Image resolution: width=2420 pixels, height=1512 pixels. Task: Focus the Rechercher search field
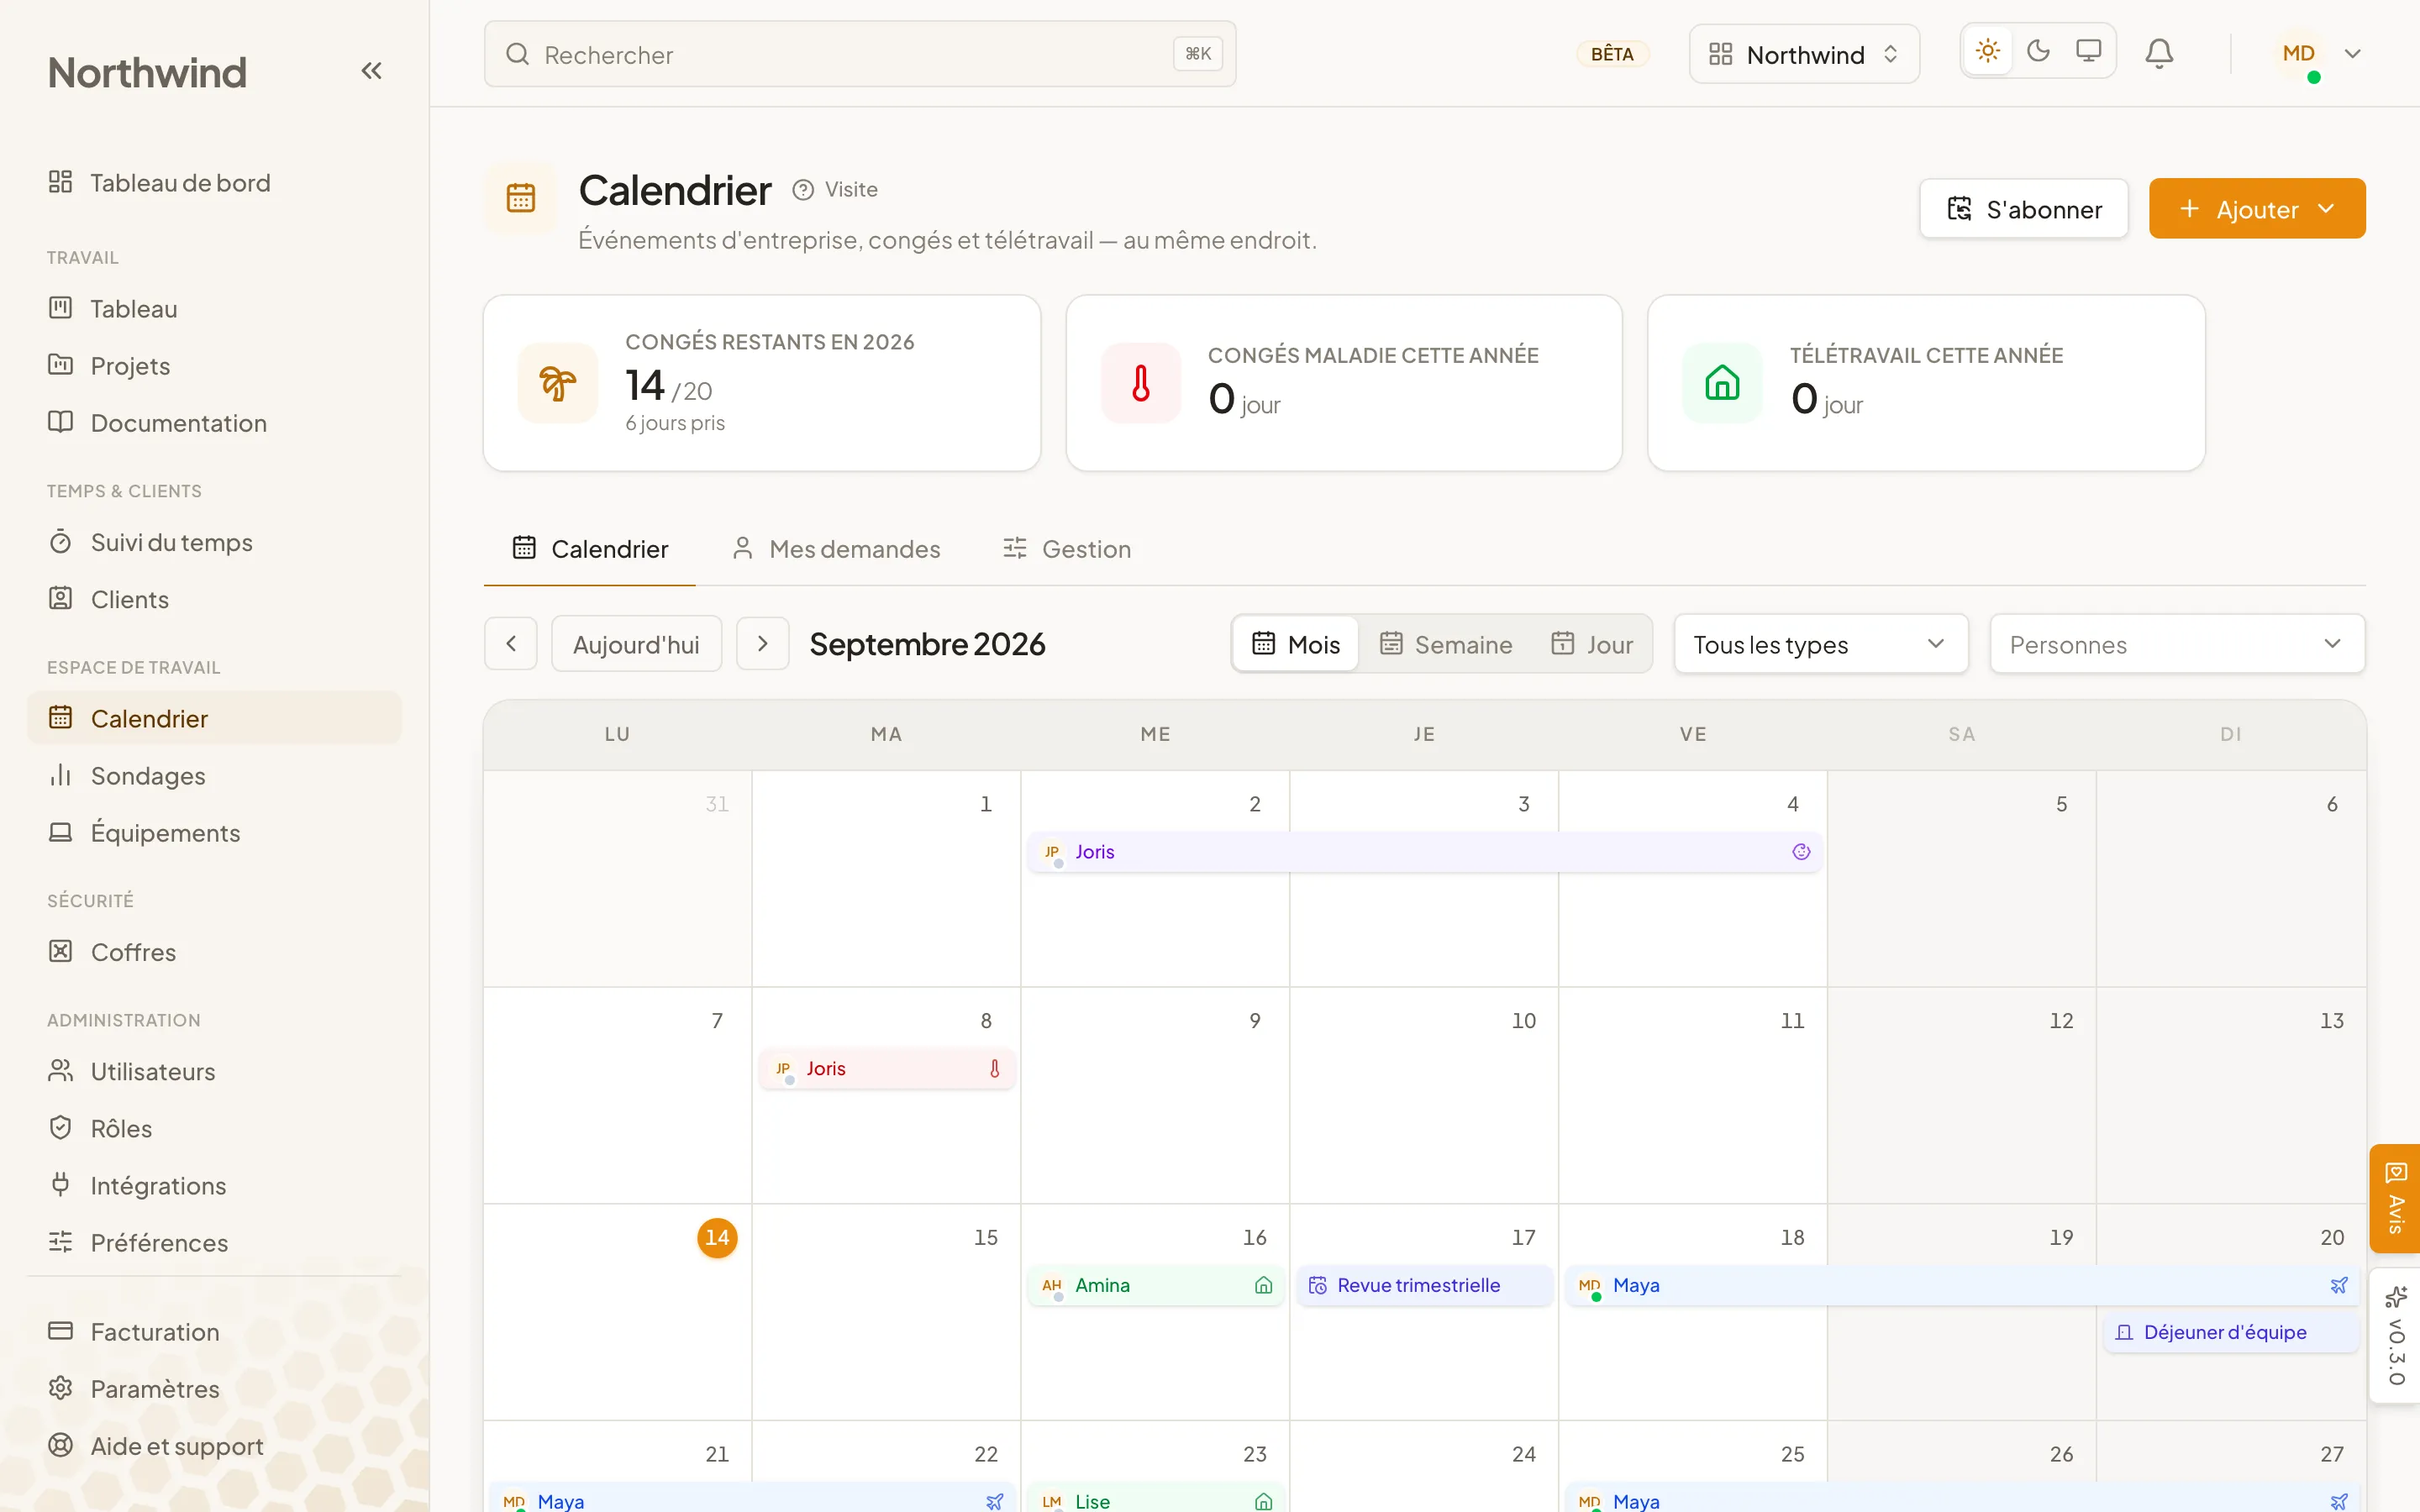point(860,54)
